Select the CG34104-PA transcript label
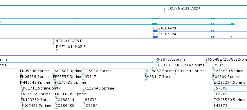This screenshot has height=110, width=247. (x=165, y=34)
